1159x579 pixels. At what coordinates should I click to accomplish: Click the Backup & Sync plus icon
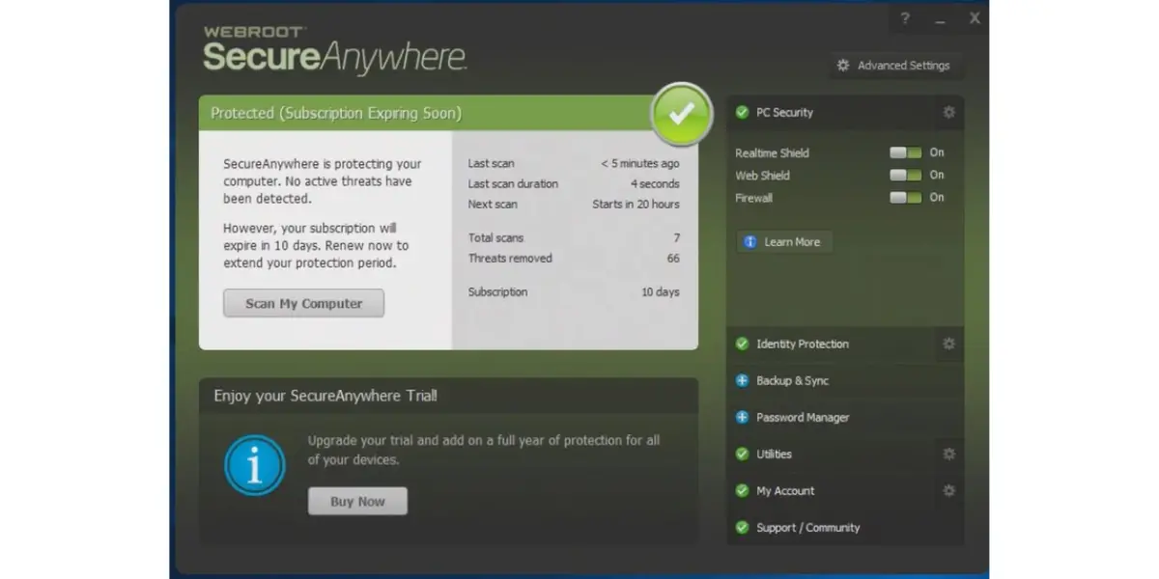tap(742, 380)
